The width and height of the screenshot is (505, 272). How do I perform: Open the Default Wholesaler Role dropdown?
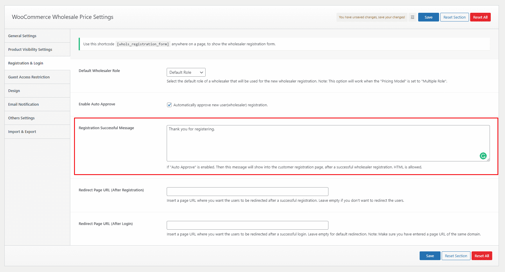click(x=186, y=72)
